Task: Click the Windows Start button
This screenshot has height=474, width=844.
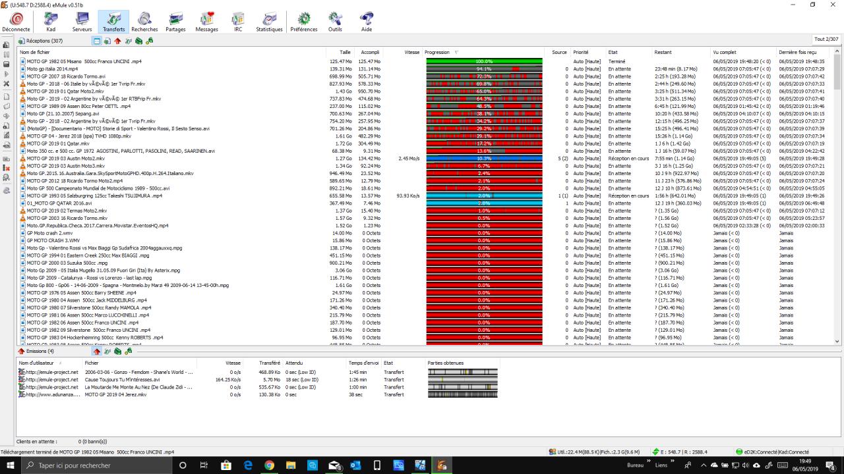Action: pos(11,465)
